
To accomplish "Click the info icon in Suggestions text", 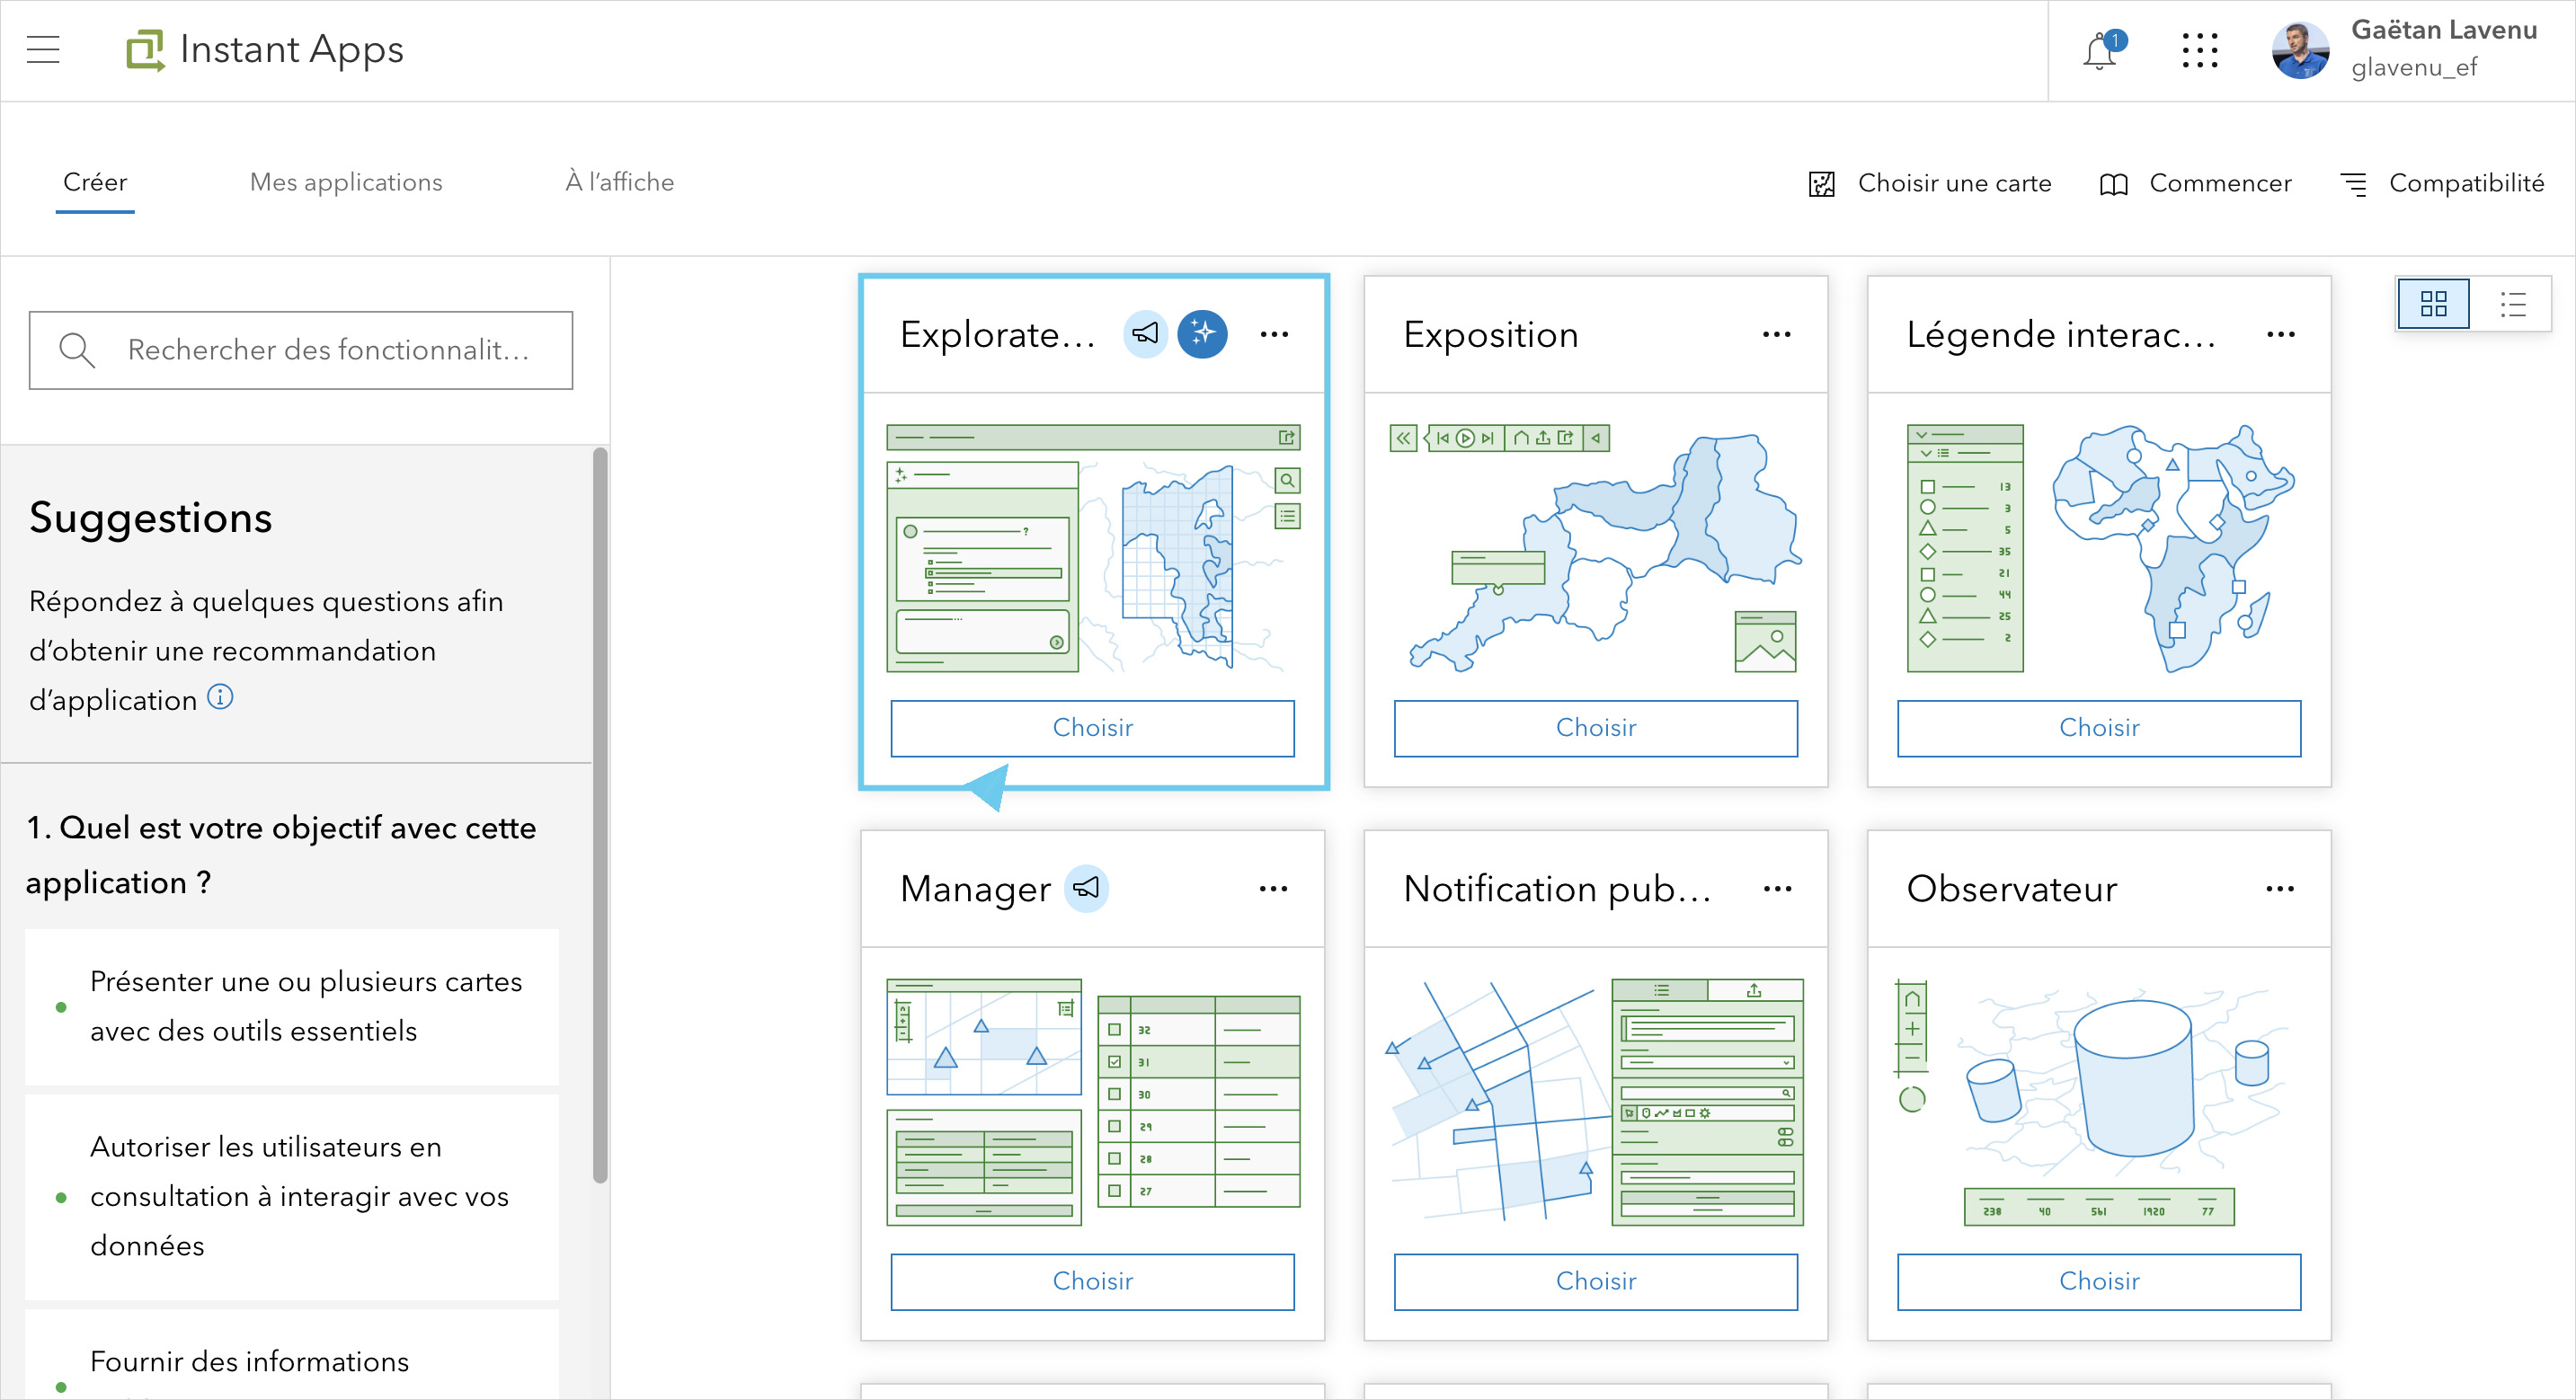I will pyautogui.click(x=220, y=697).
